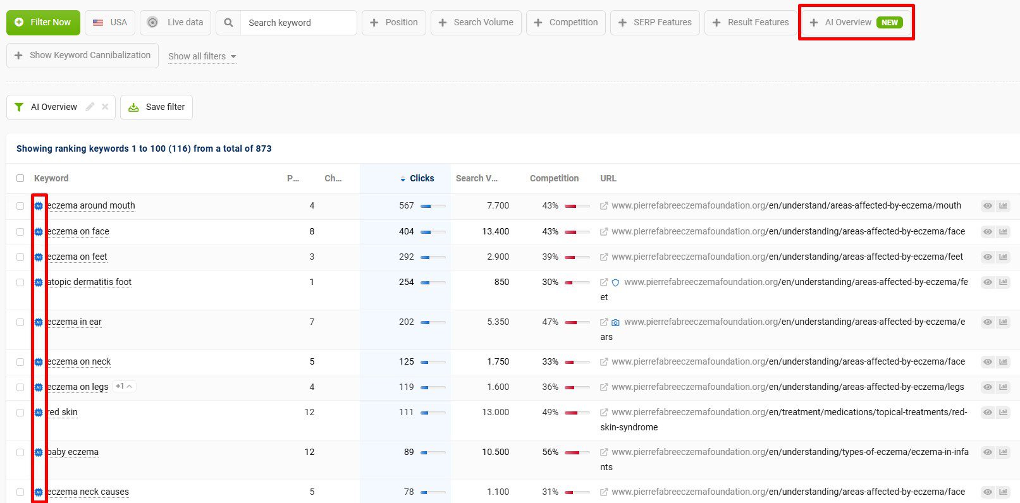Focus the Search keyword input field
This screenshot has width=1020, height=503.
[298, 23]
